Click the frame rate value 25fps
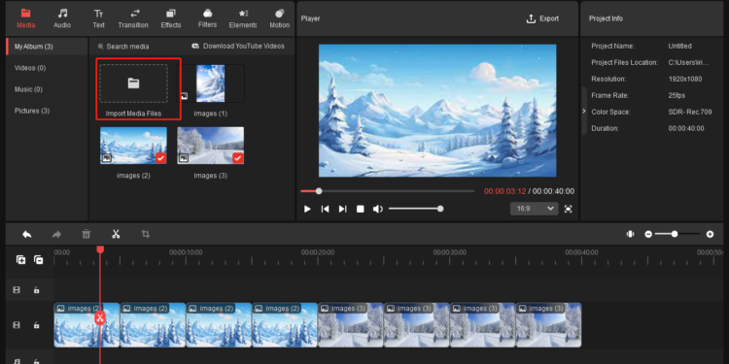Image resolution: width=729 pixels, height=364 pixels. [677, 95]
